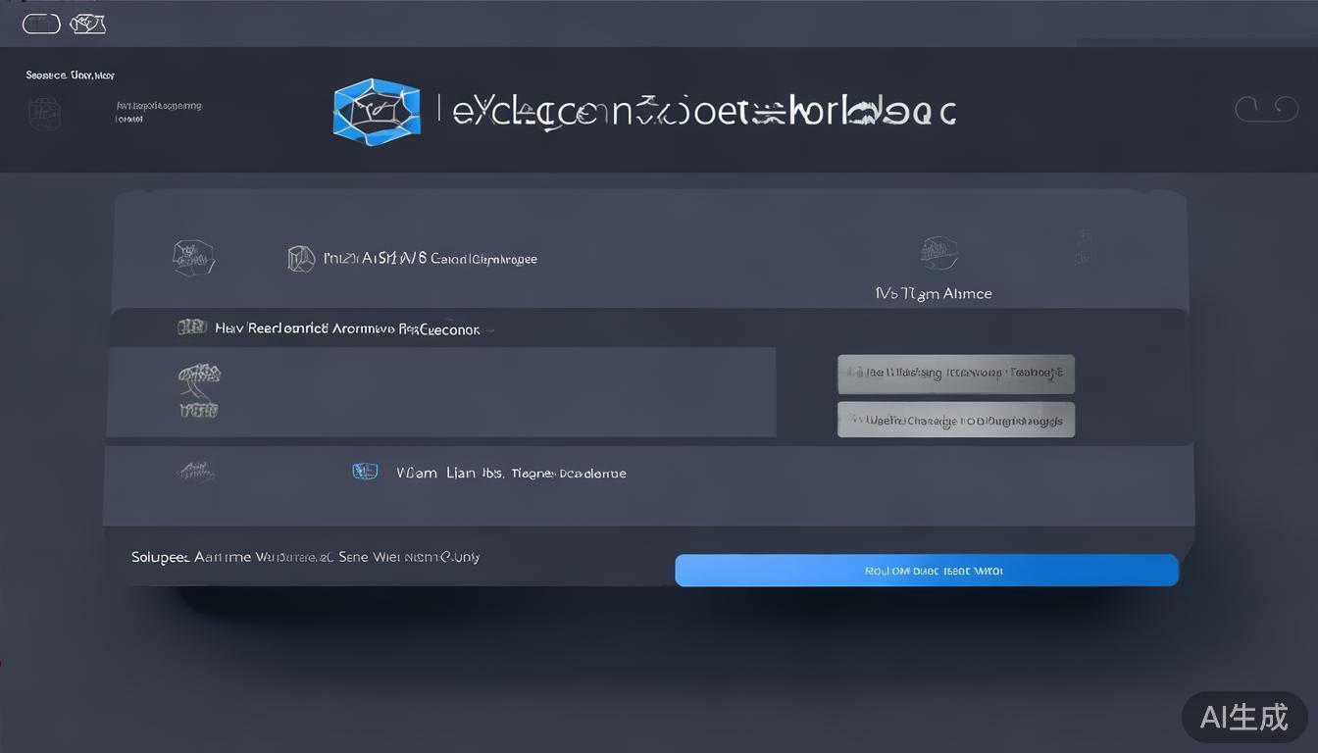Click the blue hexagon logo in the header
The image size is (1318, 753).
(x=377, y=111)
